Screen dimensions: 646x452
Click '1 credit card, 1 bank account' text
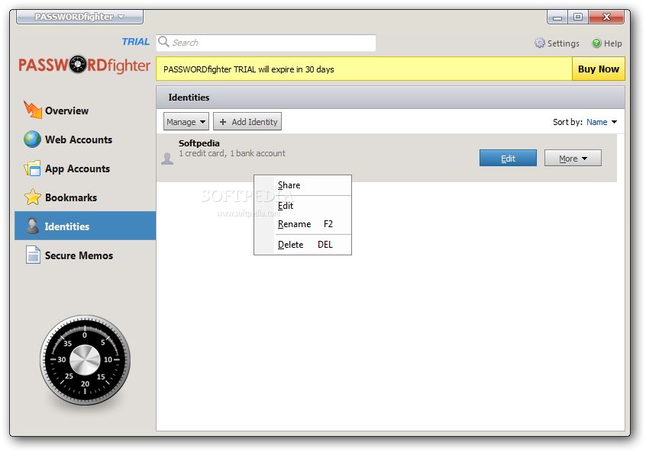(x=232, y=153)
